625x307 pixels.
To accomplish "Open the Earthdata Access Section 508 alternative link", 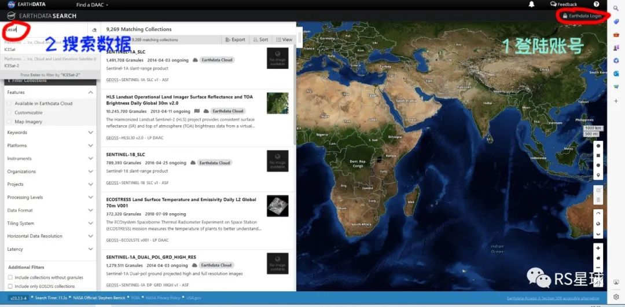I will pos(553,298).
